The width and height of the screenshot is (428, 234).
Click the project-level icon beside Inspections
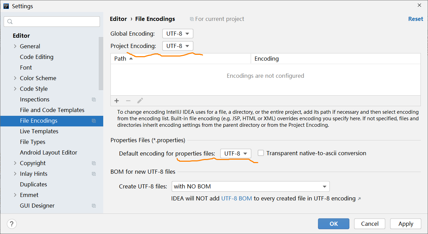click(x=94, y=99)
